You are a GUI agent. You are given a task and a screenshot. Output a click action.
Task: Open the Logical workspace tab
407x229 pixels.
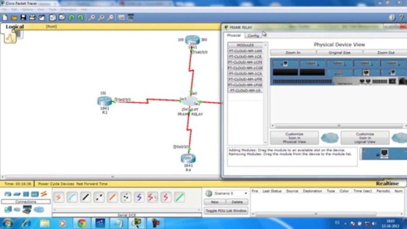pos(15,27)
